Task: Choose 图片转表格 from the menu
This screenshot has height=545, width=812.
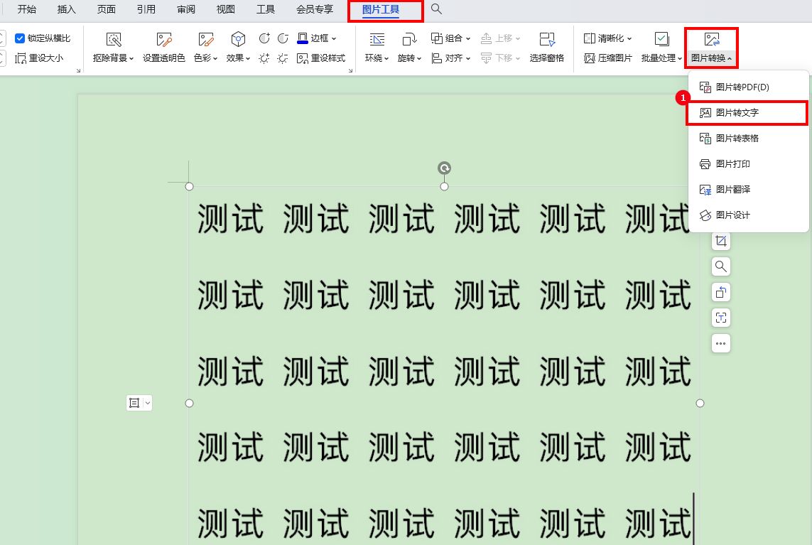Action: [x=748, y=139]
